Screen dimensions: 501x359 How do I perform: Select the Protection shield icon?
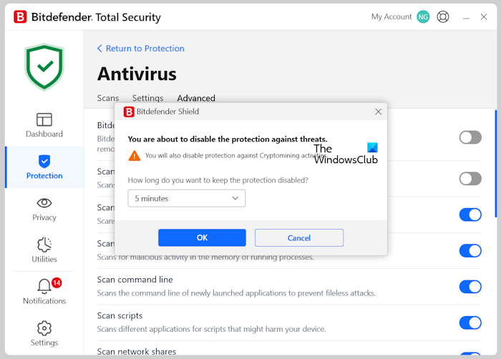tap(44, 162)
